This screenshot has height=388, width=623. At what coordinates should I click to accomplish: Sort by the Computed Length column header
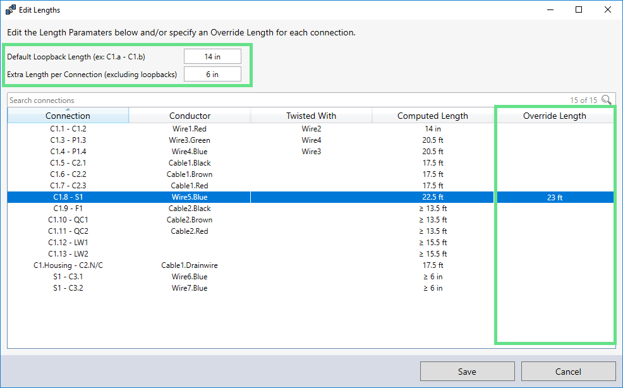[432, 116]
